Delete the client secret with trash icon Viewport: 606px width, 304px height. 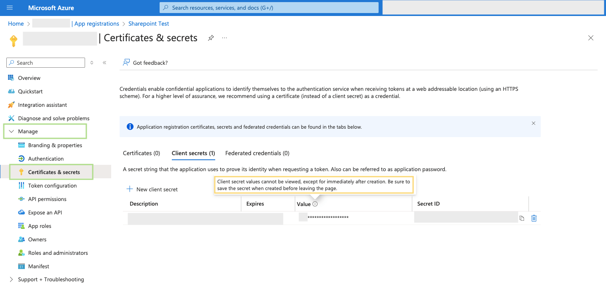click(x=534, y=218)
